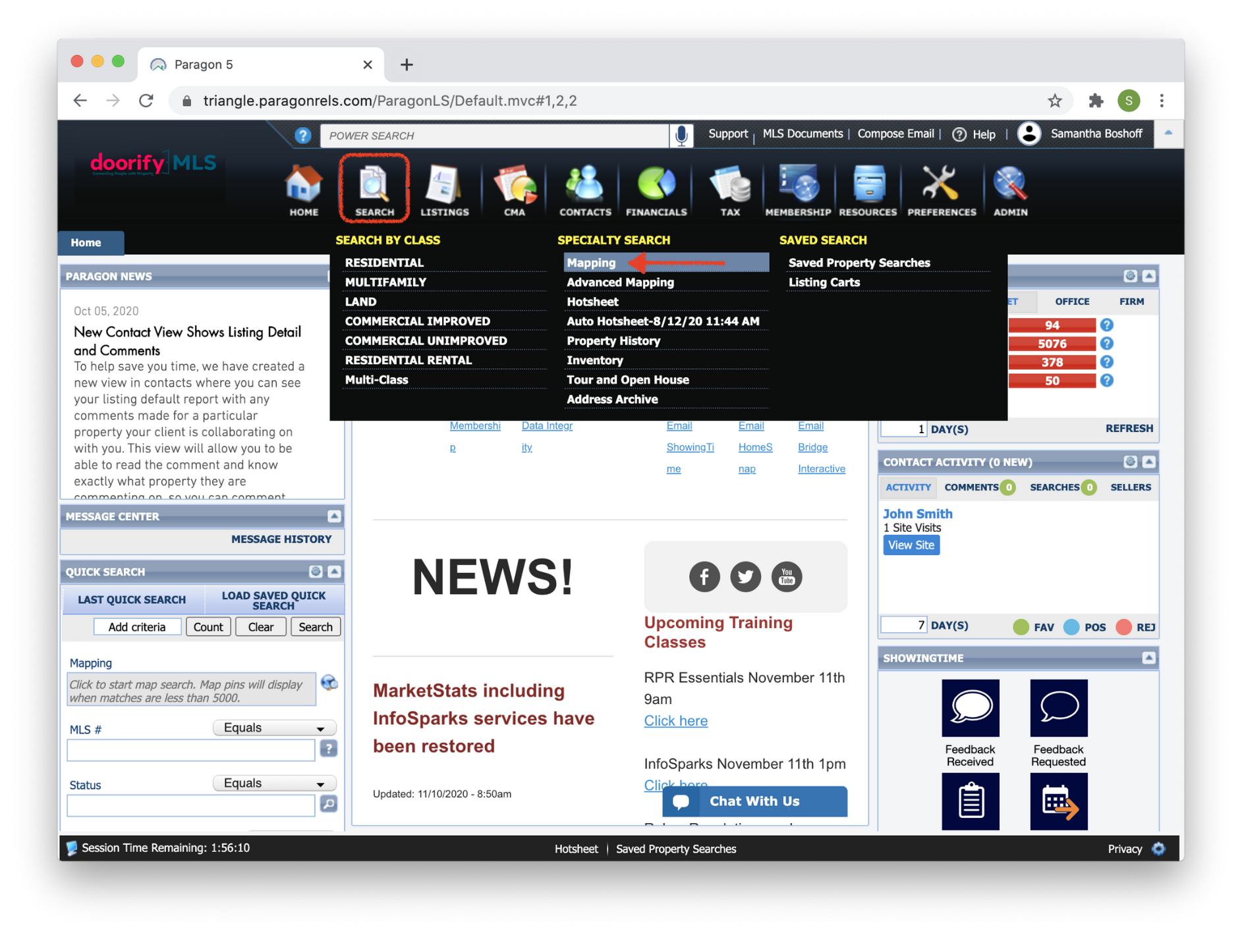The height and width of the screenshot is (937, 1242).
Task: Collapse the Message Center panel
Action: [x=334, y=516]
